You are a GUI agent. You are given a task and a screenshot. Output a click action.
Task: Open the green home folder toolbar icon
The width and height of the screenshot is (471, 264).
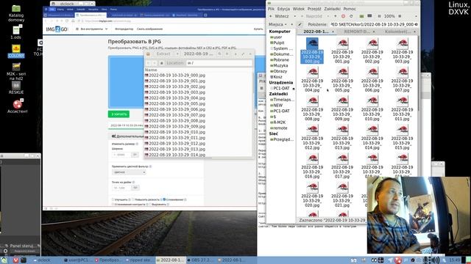(x=361, y=16)
